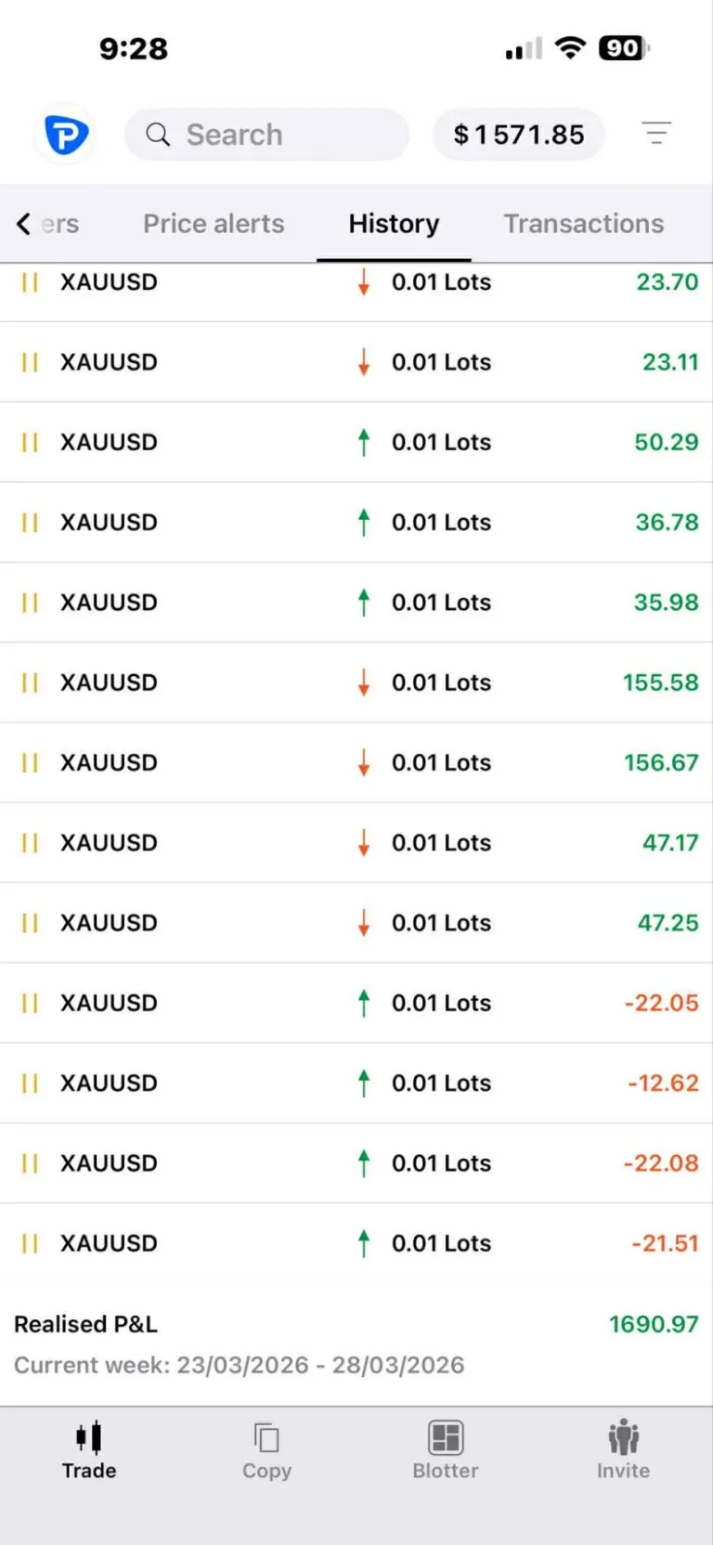
Task: Open the filter menu icon
Action: 656,134
